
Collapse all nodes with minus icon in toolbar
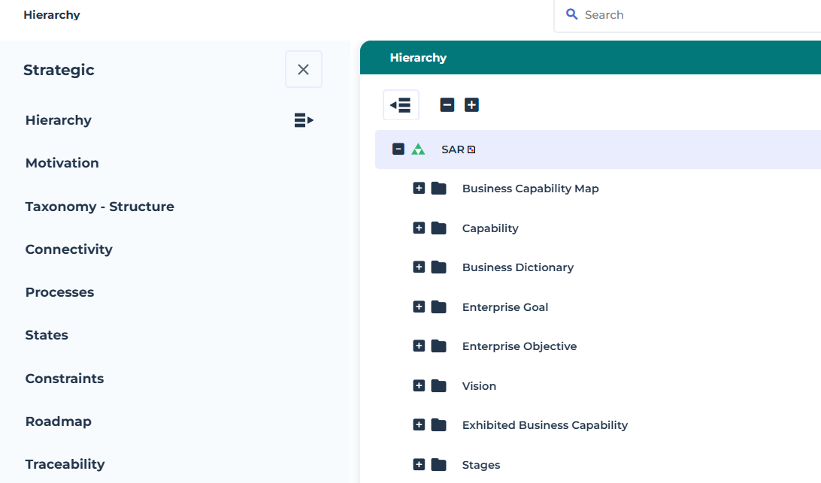pos(447,105)
